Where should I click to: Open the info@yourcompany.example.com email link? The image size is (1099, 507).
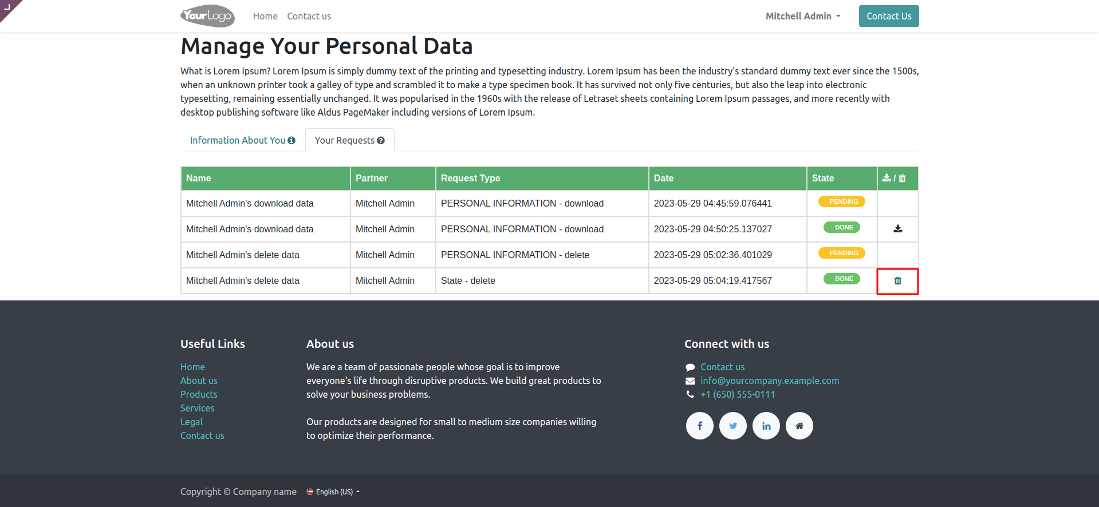click(769, 381)
